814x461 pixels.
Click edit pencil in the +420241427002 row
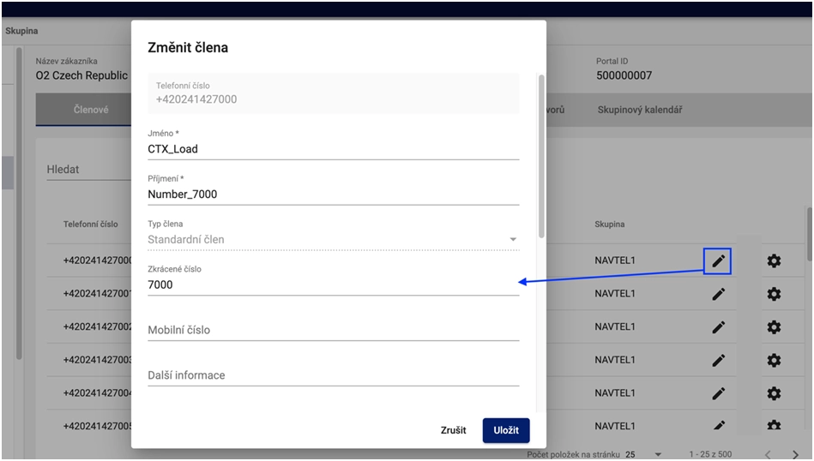pyautogui.click(x=718, y=326)
